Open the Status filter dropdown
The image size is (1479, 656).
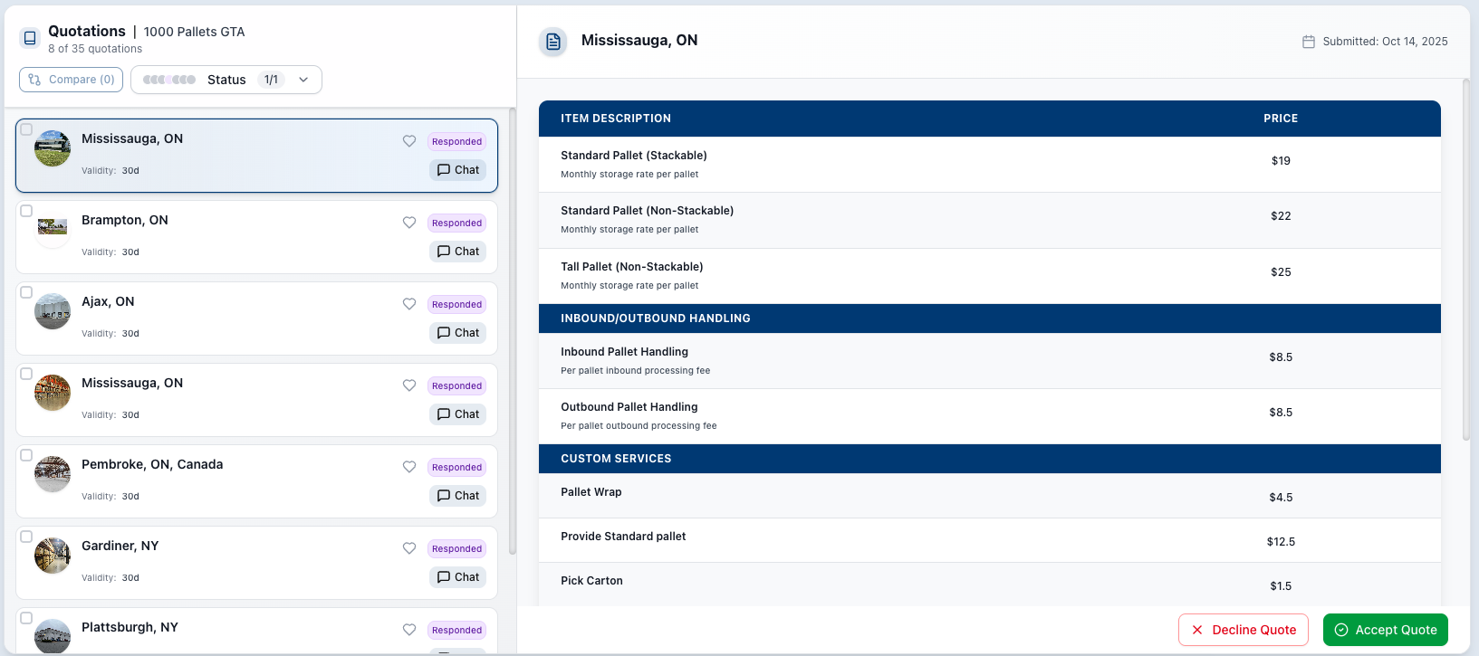[226, 80]
